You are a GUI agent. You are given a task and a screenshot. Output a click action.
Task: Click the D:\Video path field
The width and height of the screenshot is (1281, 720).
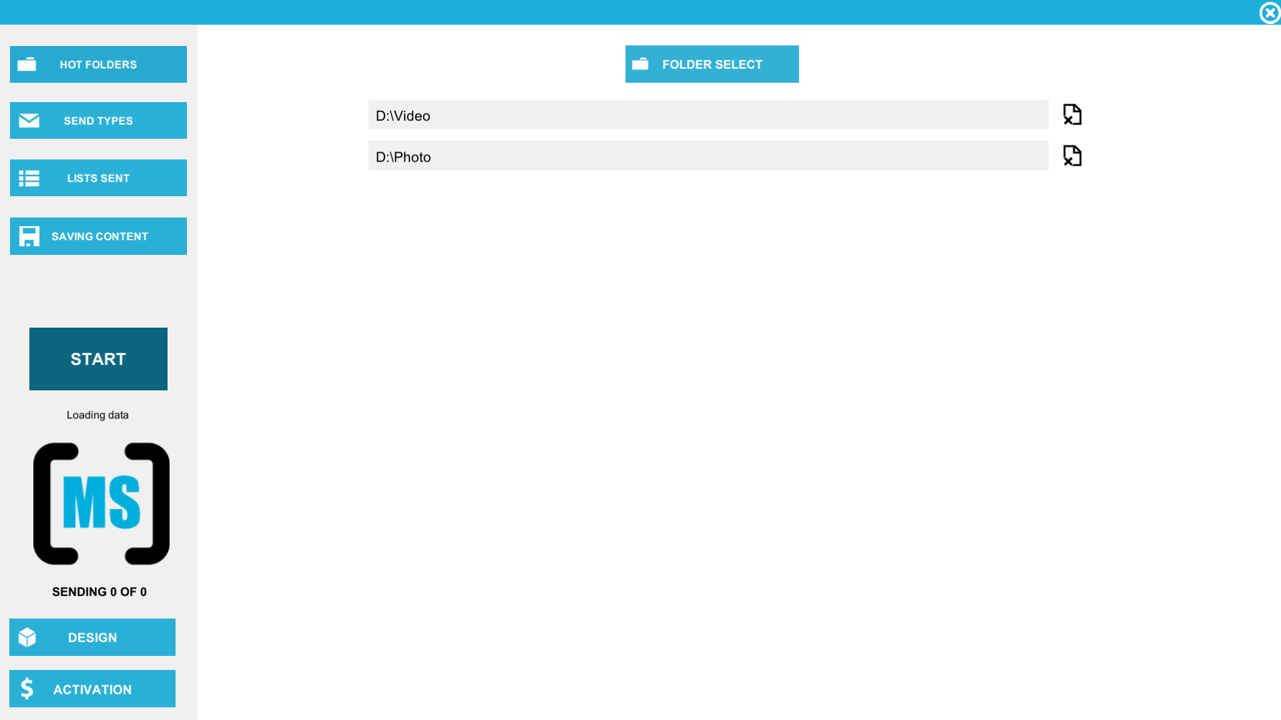[x=708, y=115]
